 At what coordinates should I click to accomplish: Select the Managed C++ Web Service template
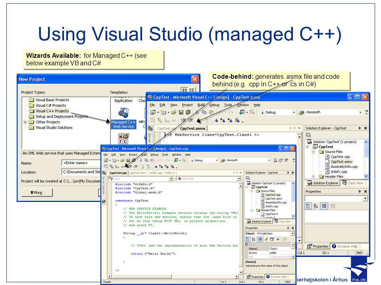[123, 118]
